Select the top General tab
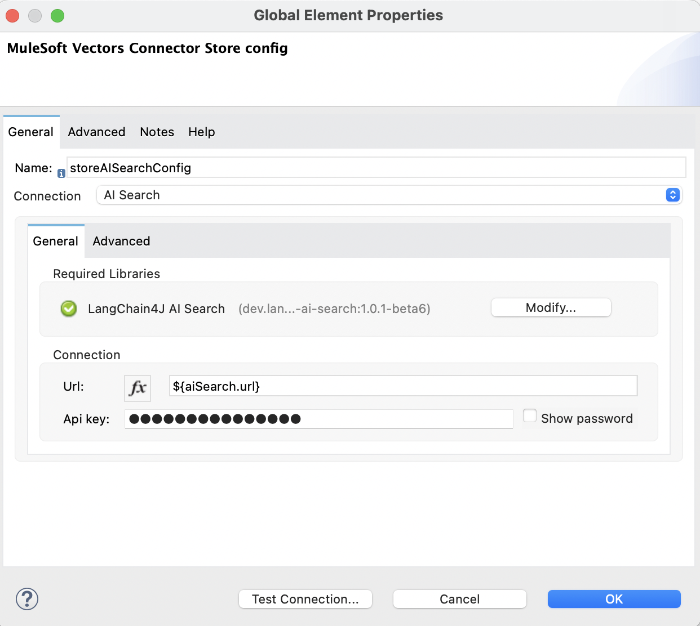 pyautogui.click(x=31, y=132)
